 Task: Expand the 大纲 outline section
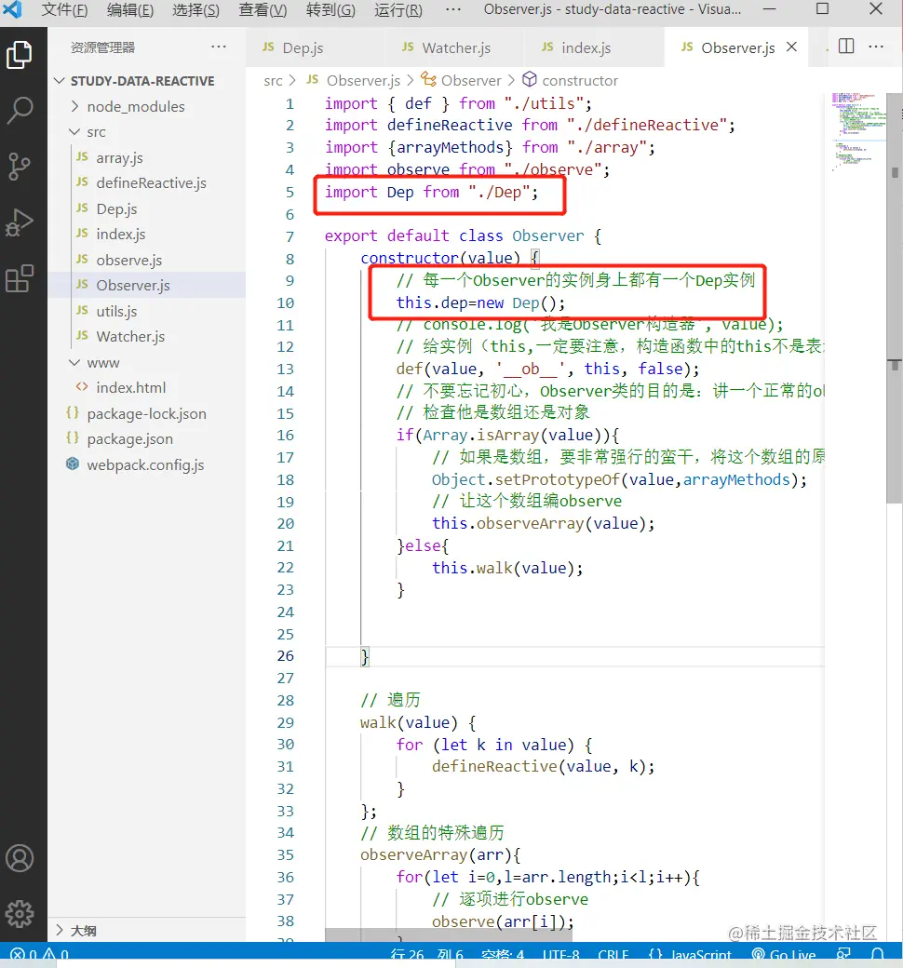click(x=147, y=931)
